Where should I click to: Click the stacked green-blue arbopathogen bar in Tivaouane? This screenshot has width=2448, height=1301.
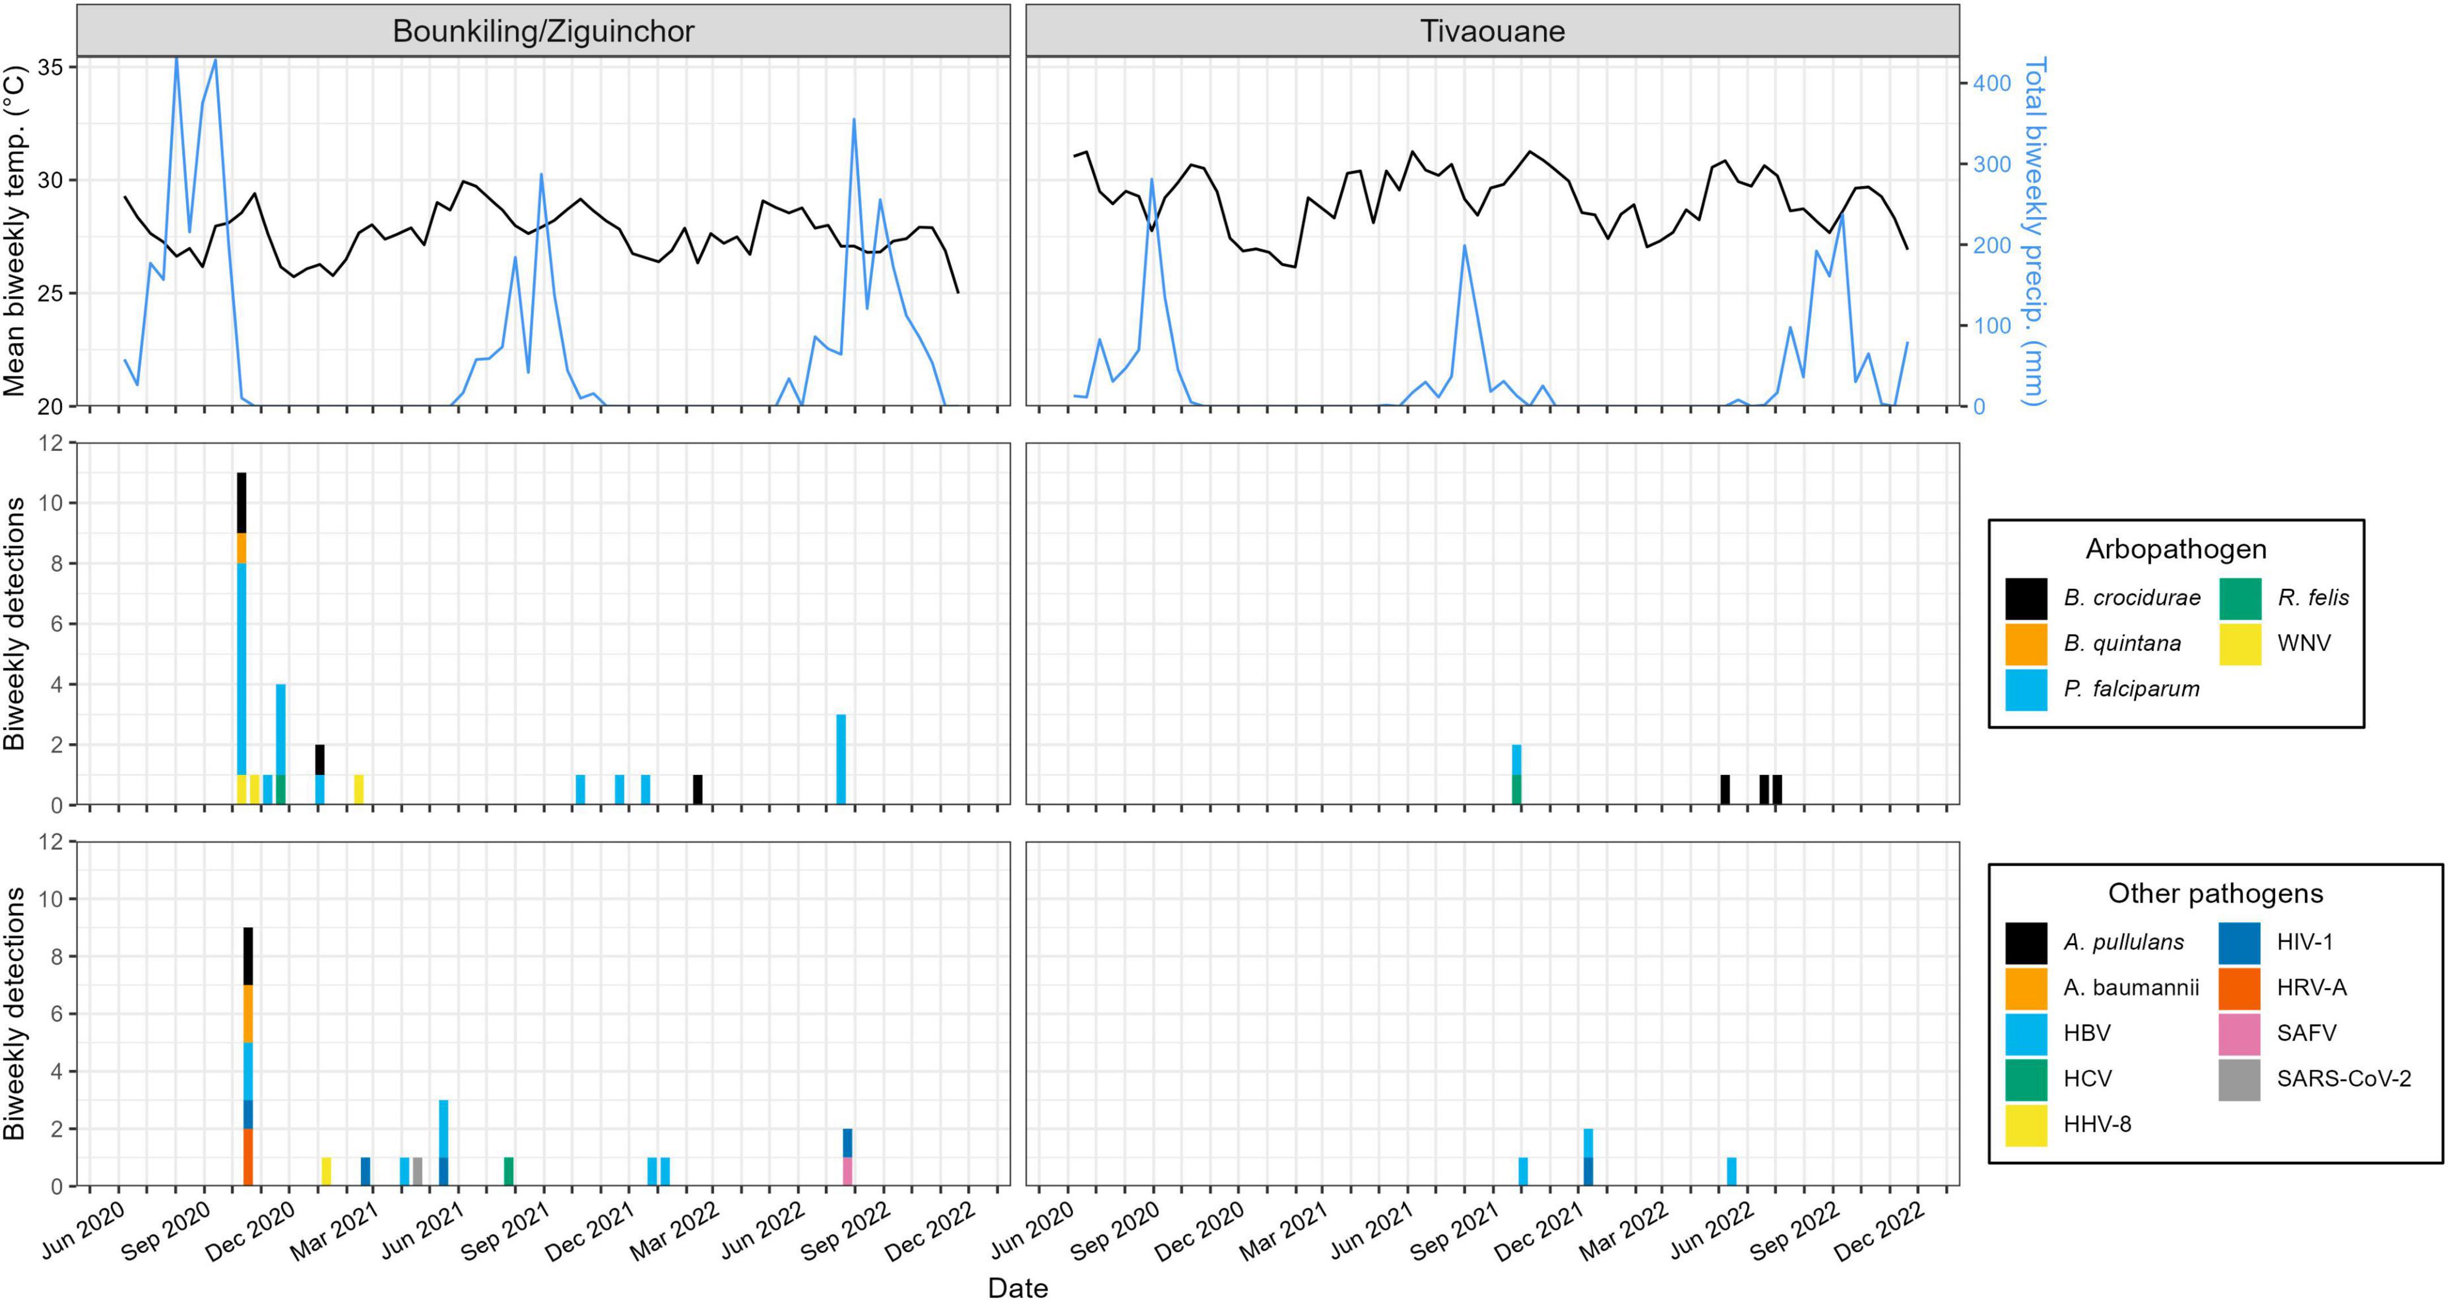[1516, 774]
